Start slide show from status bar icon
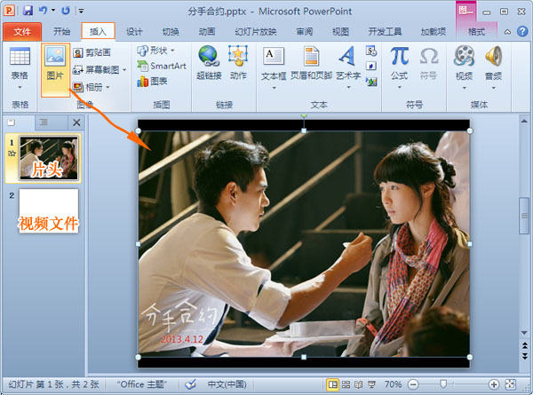533x395 pixels. click(x=371, y=384)
